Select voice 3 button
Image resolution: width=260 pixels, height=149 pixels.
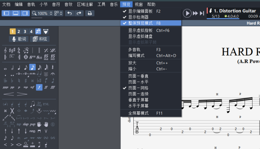[25, 32]
